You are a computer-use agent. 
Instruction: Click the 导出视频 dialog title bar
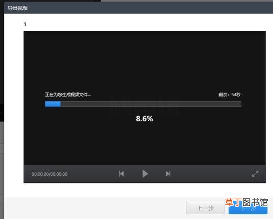[138, 8]
